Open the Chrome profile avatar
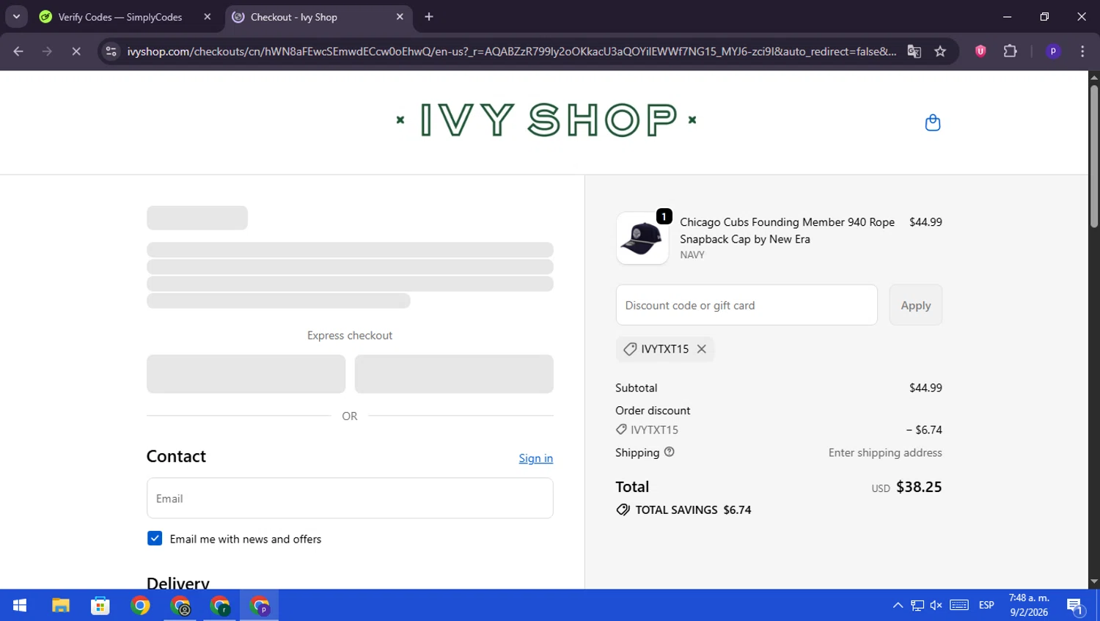Viewport: 1100px width, 621px height. [x=1053, y=51]
